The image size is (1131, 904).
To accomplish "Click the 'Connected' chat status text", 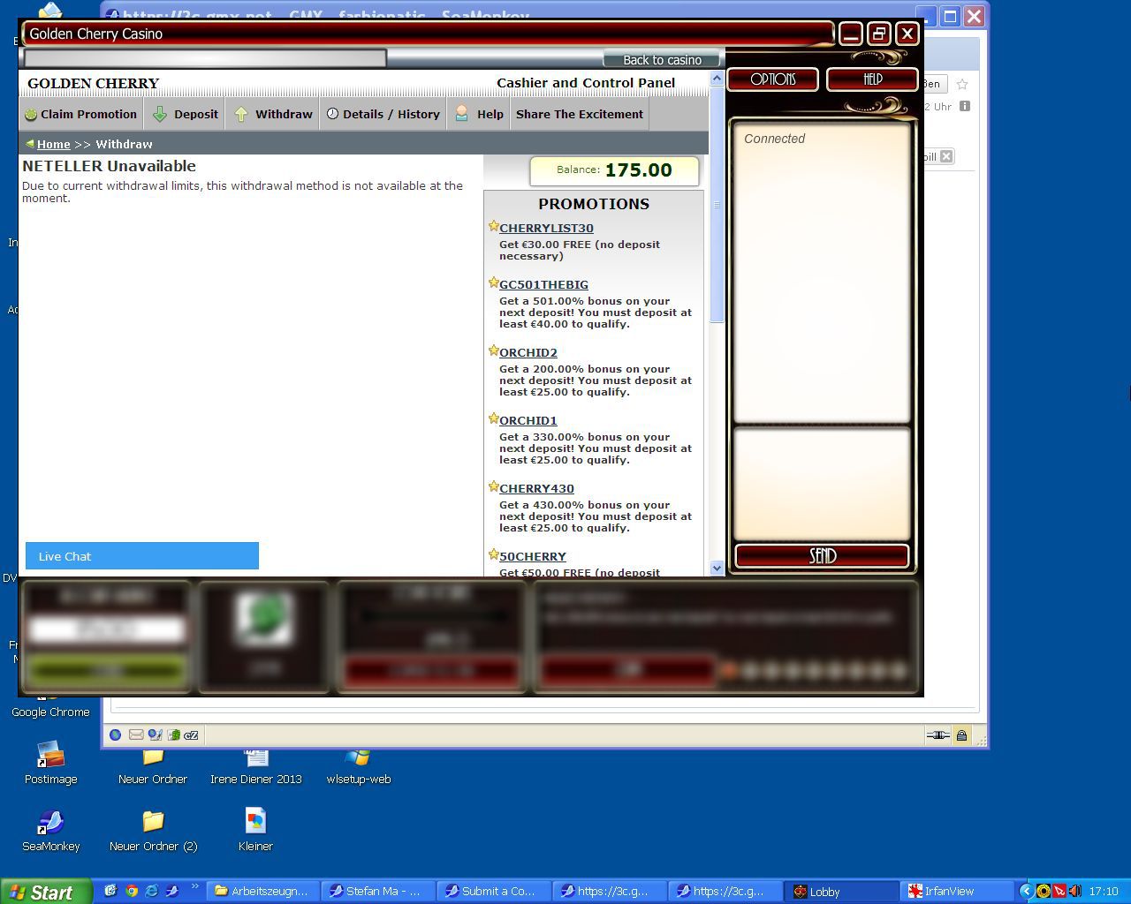I will tap(774, 139).
